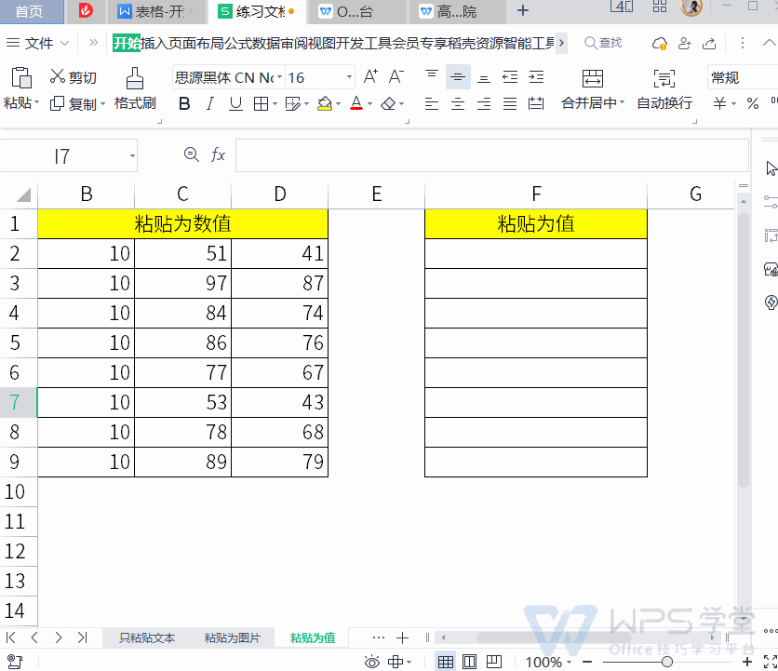Image resolution: width=778 pixels, height=671 pixels.
Task: Apply percent style format
Action: pos(753,103)
